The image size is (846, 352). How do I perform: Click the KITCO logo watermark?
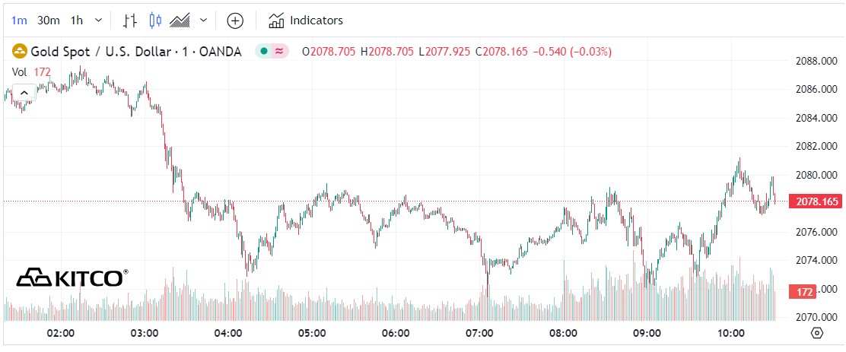tap(72, 277)
